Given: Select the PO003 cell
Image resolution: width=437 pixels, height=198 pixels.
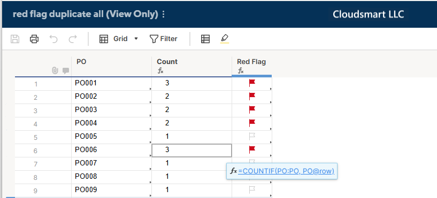Looking at the screenshot, I should click(111, 110).
